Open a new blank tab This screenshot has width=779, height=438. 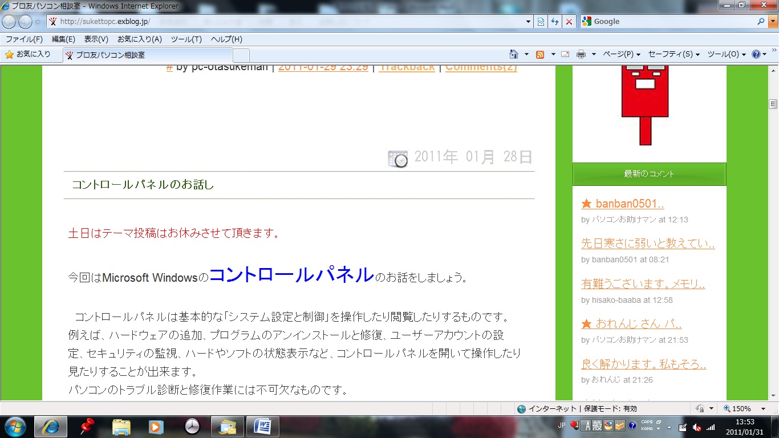[x=241, y=55]
